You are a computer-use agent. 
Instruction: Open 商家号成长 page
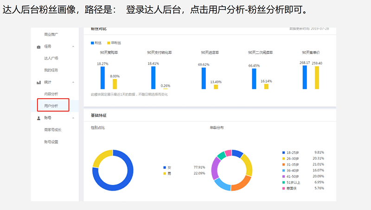coord(52,130)
